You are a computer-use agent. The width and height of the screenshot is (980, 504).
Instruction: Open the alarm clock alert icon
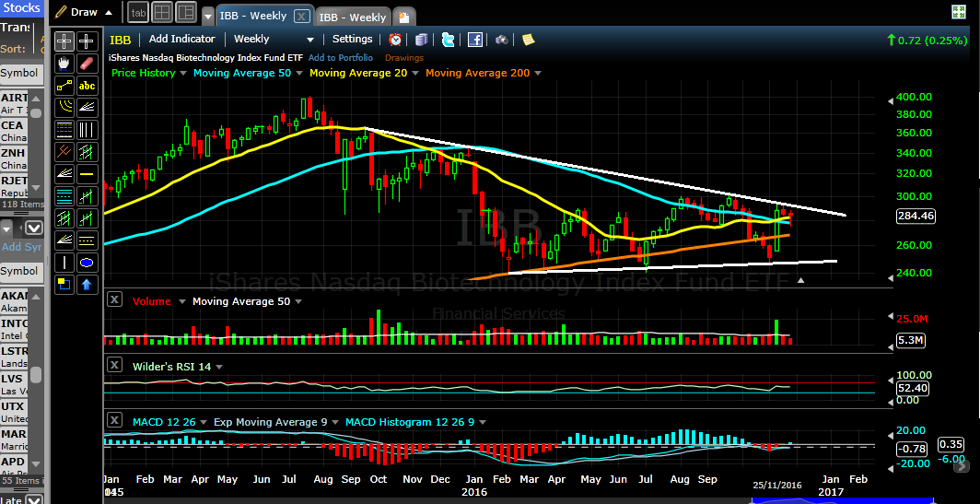tap(396, 40)
